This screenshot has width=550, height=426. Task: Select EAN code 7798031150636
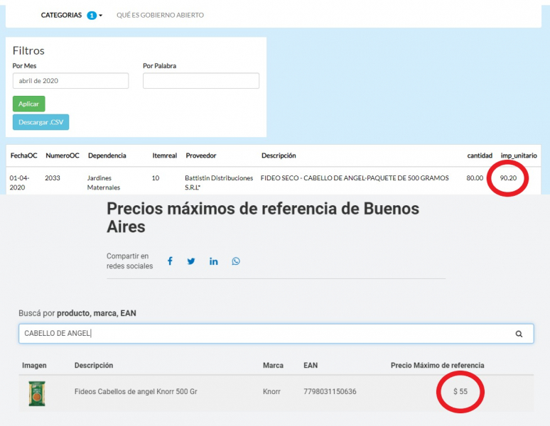330,392
